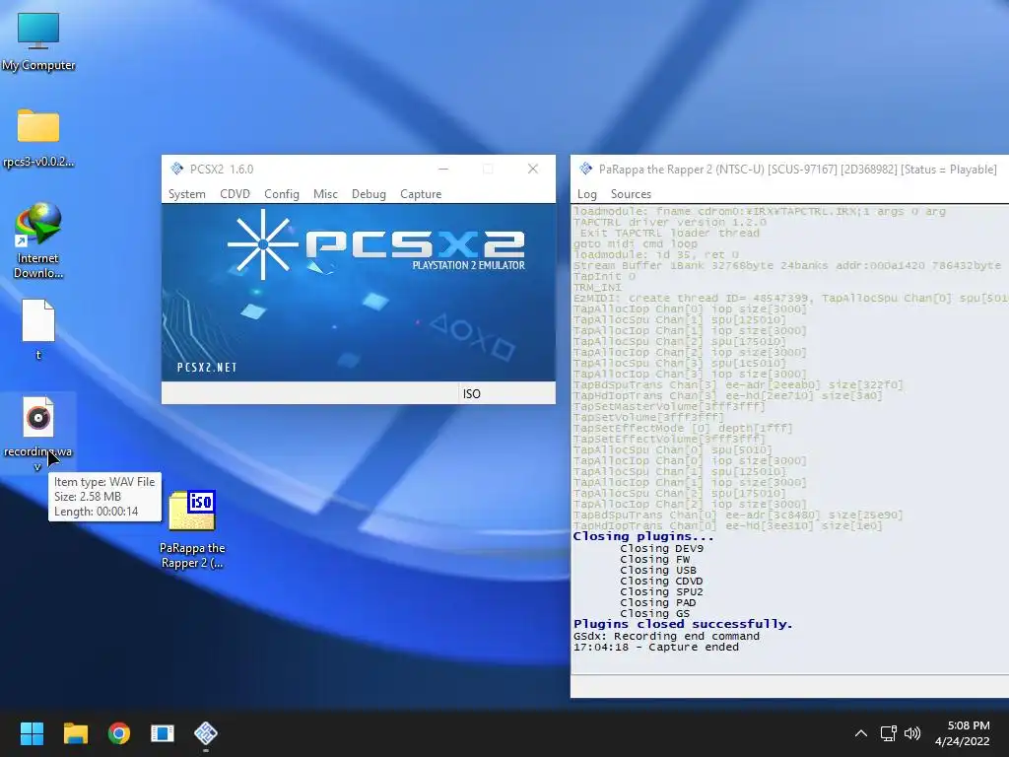
Task: Open File Explorer from the taskbar
Action: pos(75,733)
